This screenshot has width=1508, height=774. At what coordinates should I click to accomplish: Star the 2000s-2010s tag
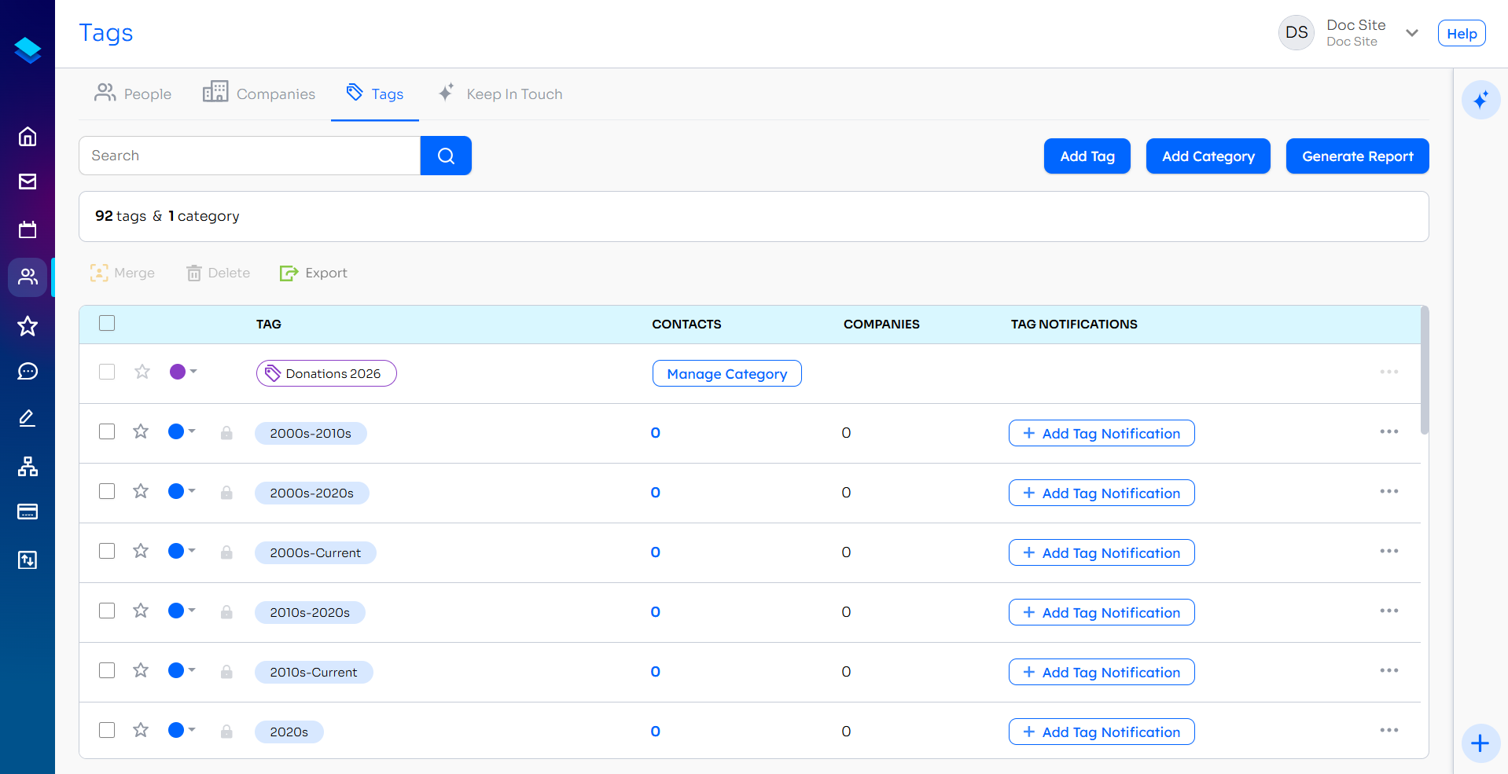tap(141, 431)
